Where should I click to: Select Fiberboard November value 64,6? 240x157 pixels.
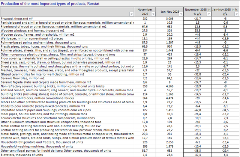tap(145, 27)
